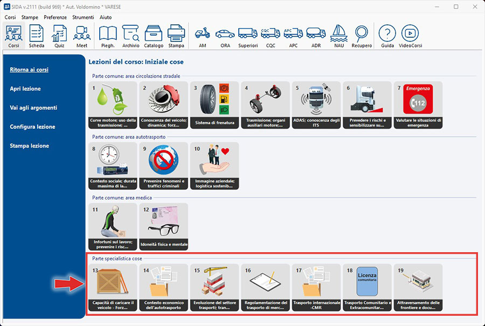Open the Guida help icon

coord(387,36)
